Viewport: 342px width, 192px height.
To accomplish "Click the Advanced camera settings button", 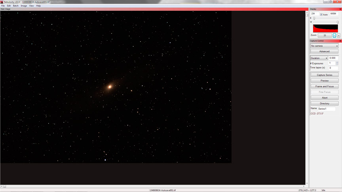I will point(324,51).
